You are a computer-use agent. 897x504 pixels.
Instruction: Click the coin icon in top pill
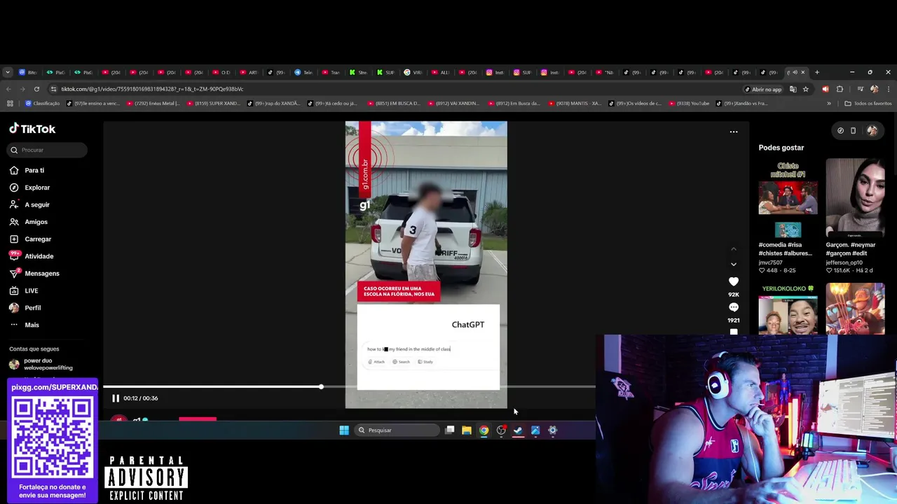[x=840, y=130]
